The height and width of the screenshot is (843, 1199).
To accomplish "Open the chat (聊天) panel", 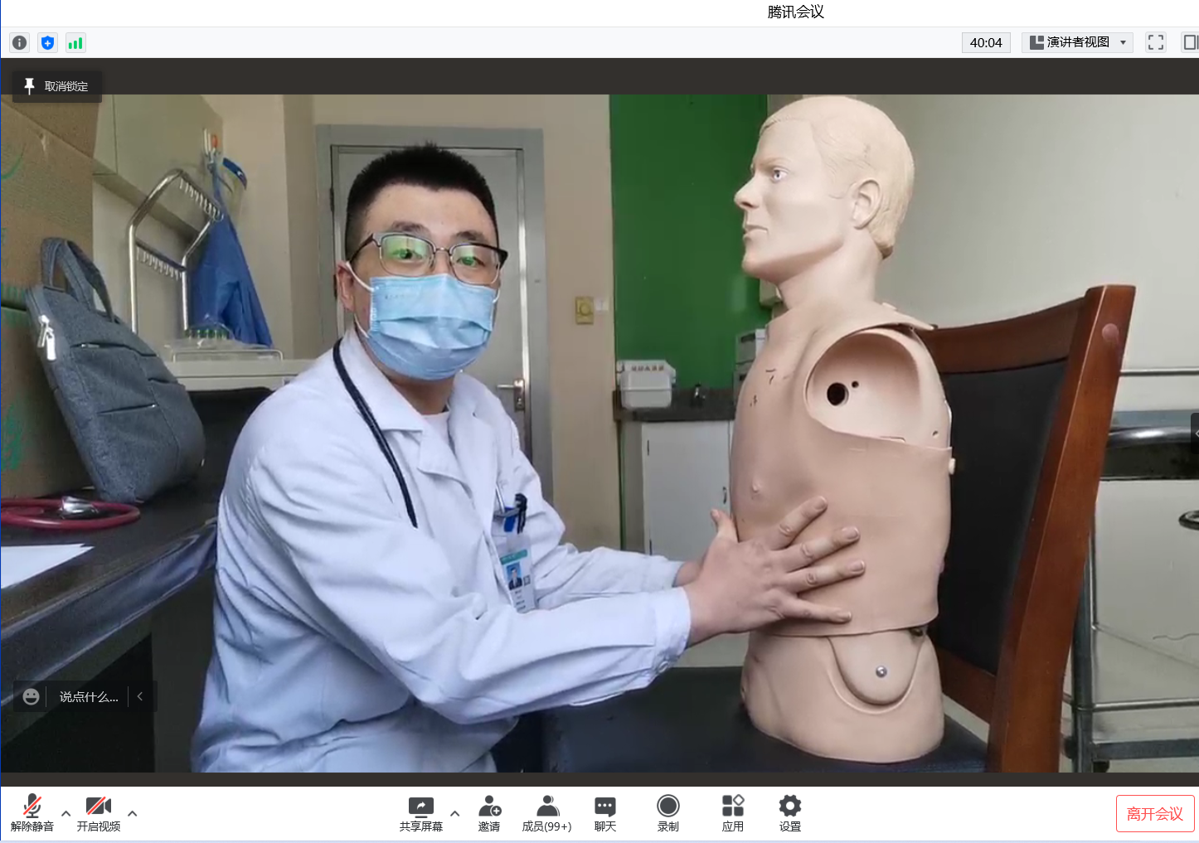I will 605,812.
